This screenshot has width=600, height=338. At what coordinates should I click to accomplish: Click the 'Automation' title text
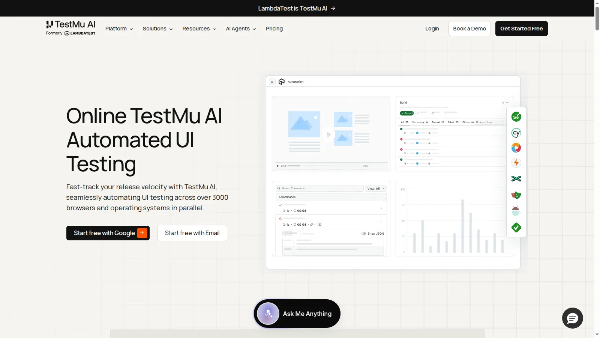coord(295,81)
